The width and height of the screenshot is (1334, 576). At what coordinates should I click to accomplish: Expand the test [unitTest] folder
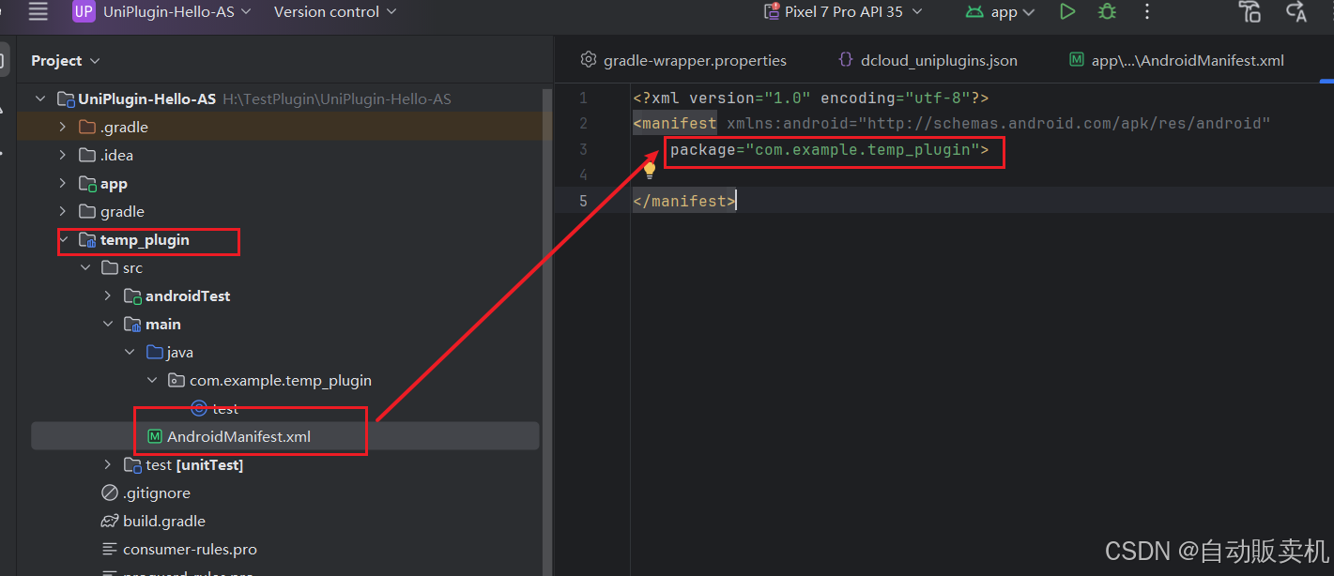pyautogui.click(x=107, y=464)
